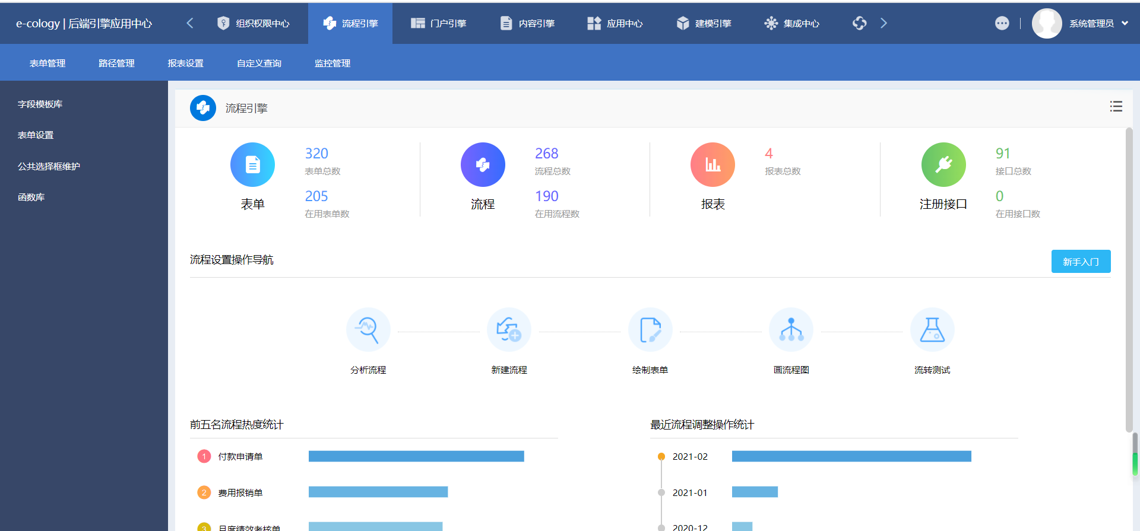Switch to the 门户引擎 tab
Viewport: 1140px width, 531px height.
pyautogui.click(x=439, y=23)
